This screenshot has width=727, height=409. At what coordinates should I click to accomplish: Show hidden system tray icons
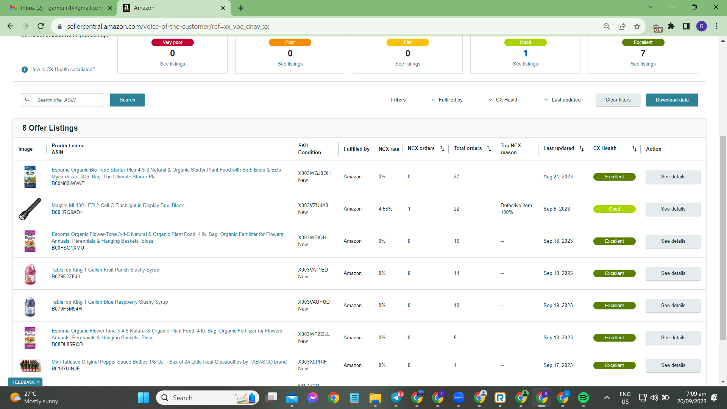coord(607,398)
